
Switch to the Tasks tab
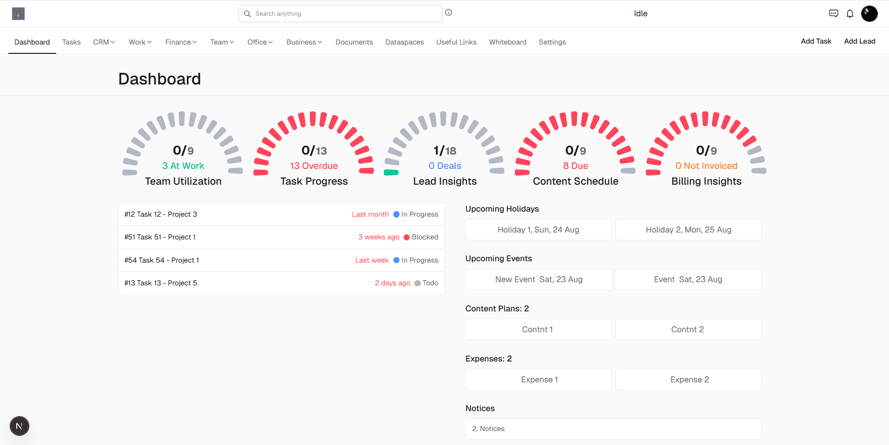71,42
